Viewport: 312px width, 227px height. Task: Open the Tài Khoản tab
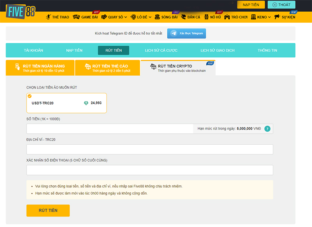pos(34,50)
